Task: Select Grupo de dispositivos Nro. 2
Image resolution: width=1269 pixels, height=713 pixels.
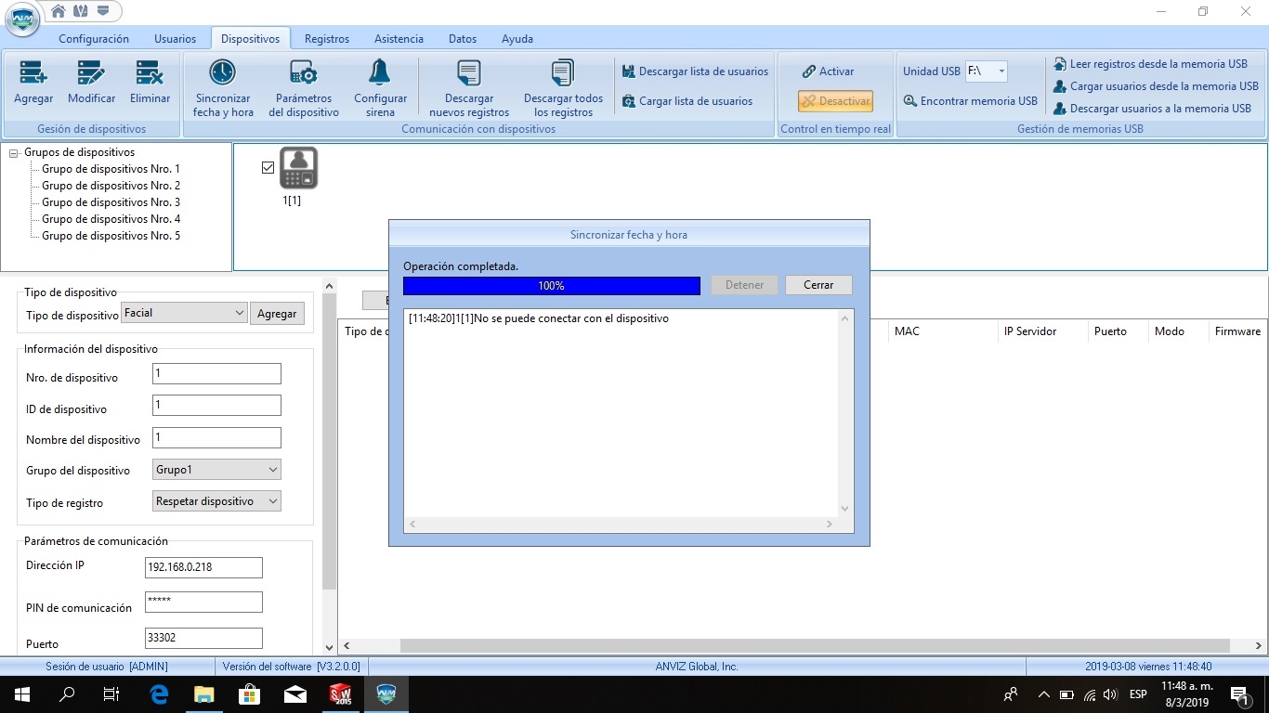Action: pos(111,186)
